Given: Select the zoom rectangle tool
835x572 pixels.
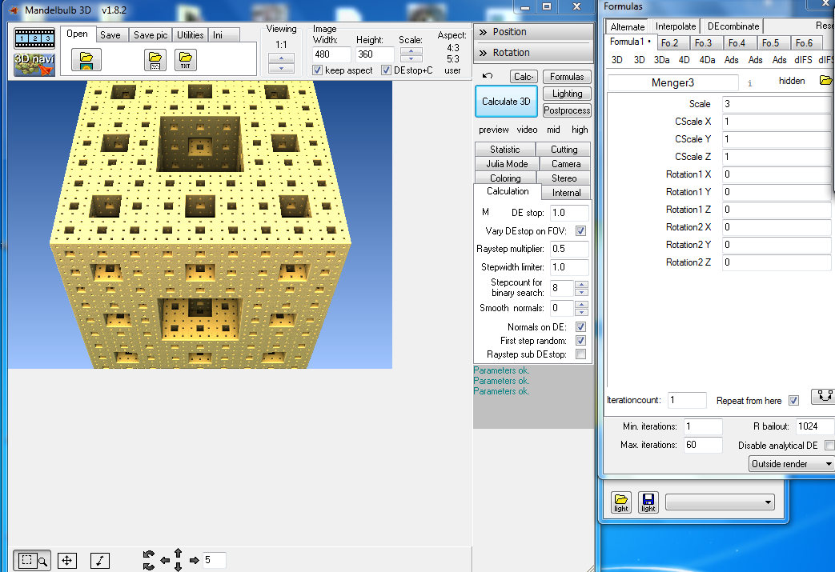Looking at the screenshot, I should point(32,560).
